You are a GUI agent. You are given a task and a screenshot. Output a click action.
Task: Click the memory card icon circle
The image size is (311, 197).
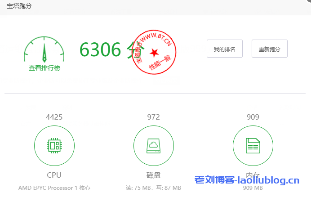pos(253,145)
